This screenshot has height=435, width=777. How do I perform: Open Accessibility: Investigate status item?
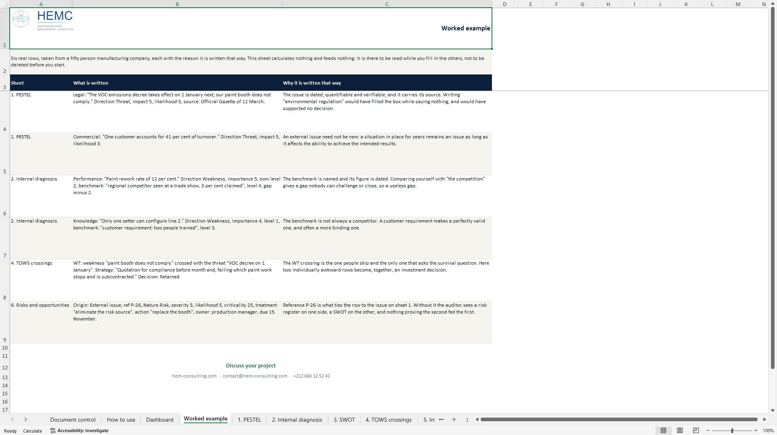79,431
